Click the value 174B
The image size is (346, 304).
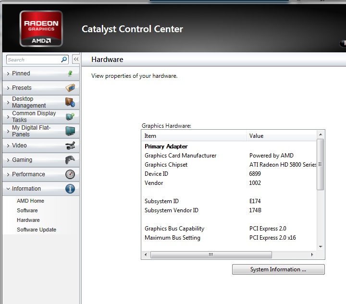[255, 210]
